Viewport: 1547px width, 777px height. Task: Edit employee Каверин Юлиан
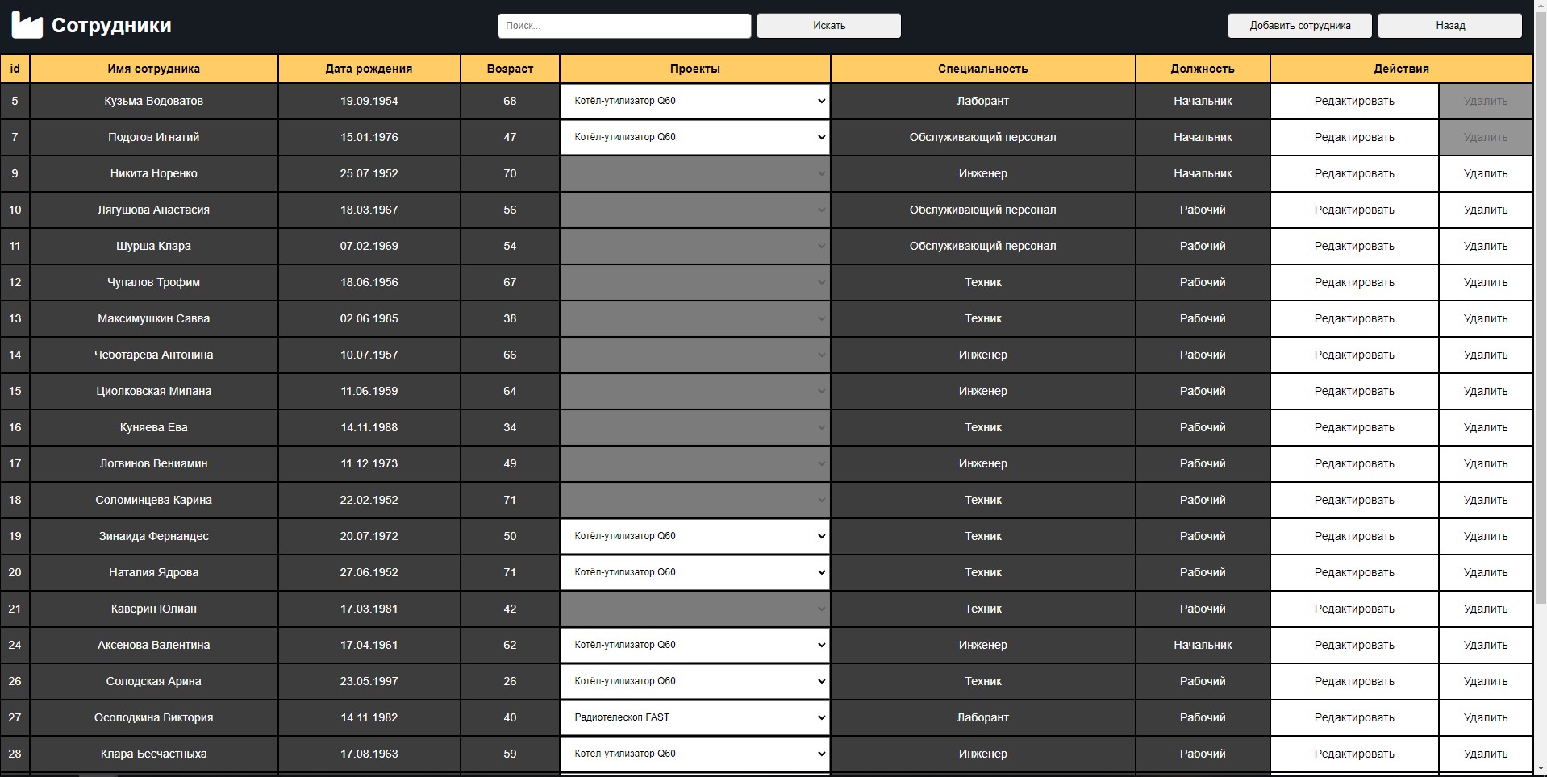[1354, 609]
